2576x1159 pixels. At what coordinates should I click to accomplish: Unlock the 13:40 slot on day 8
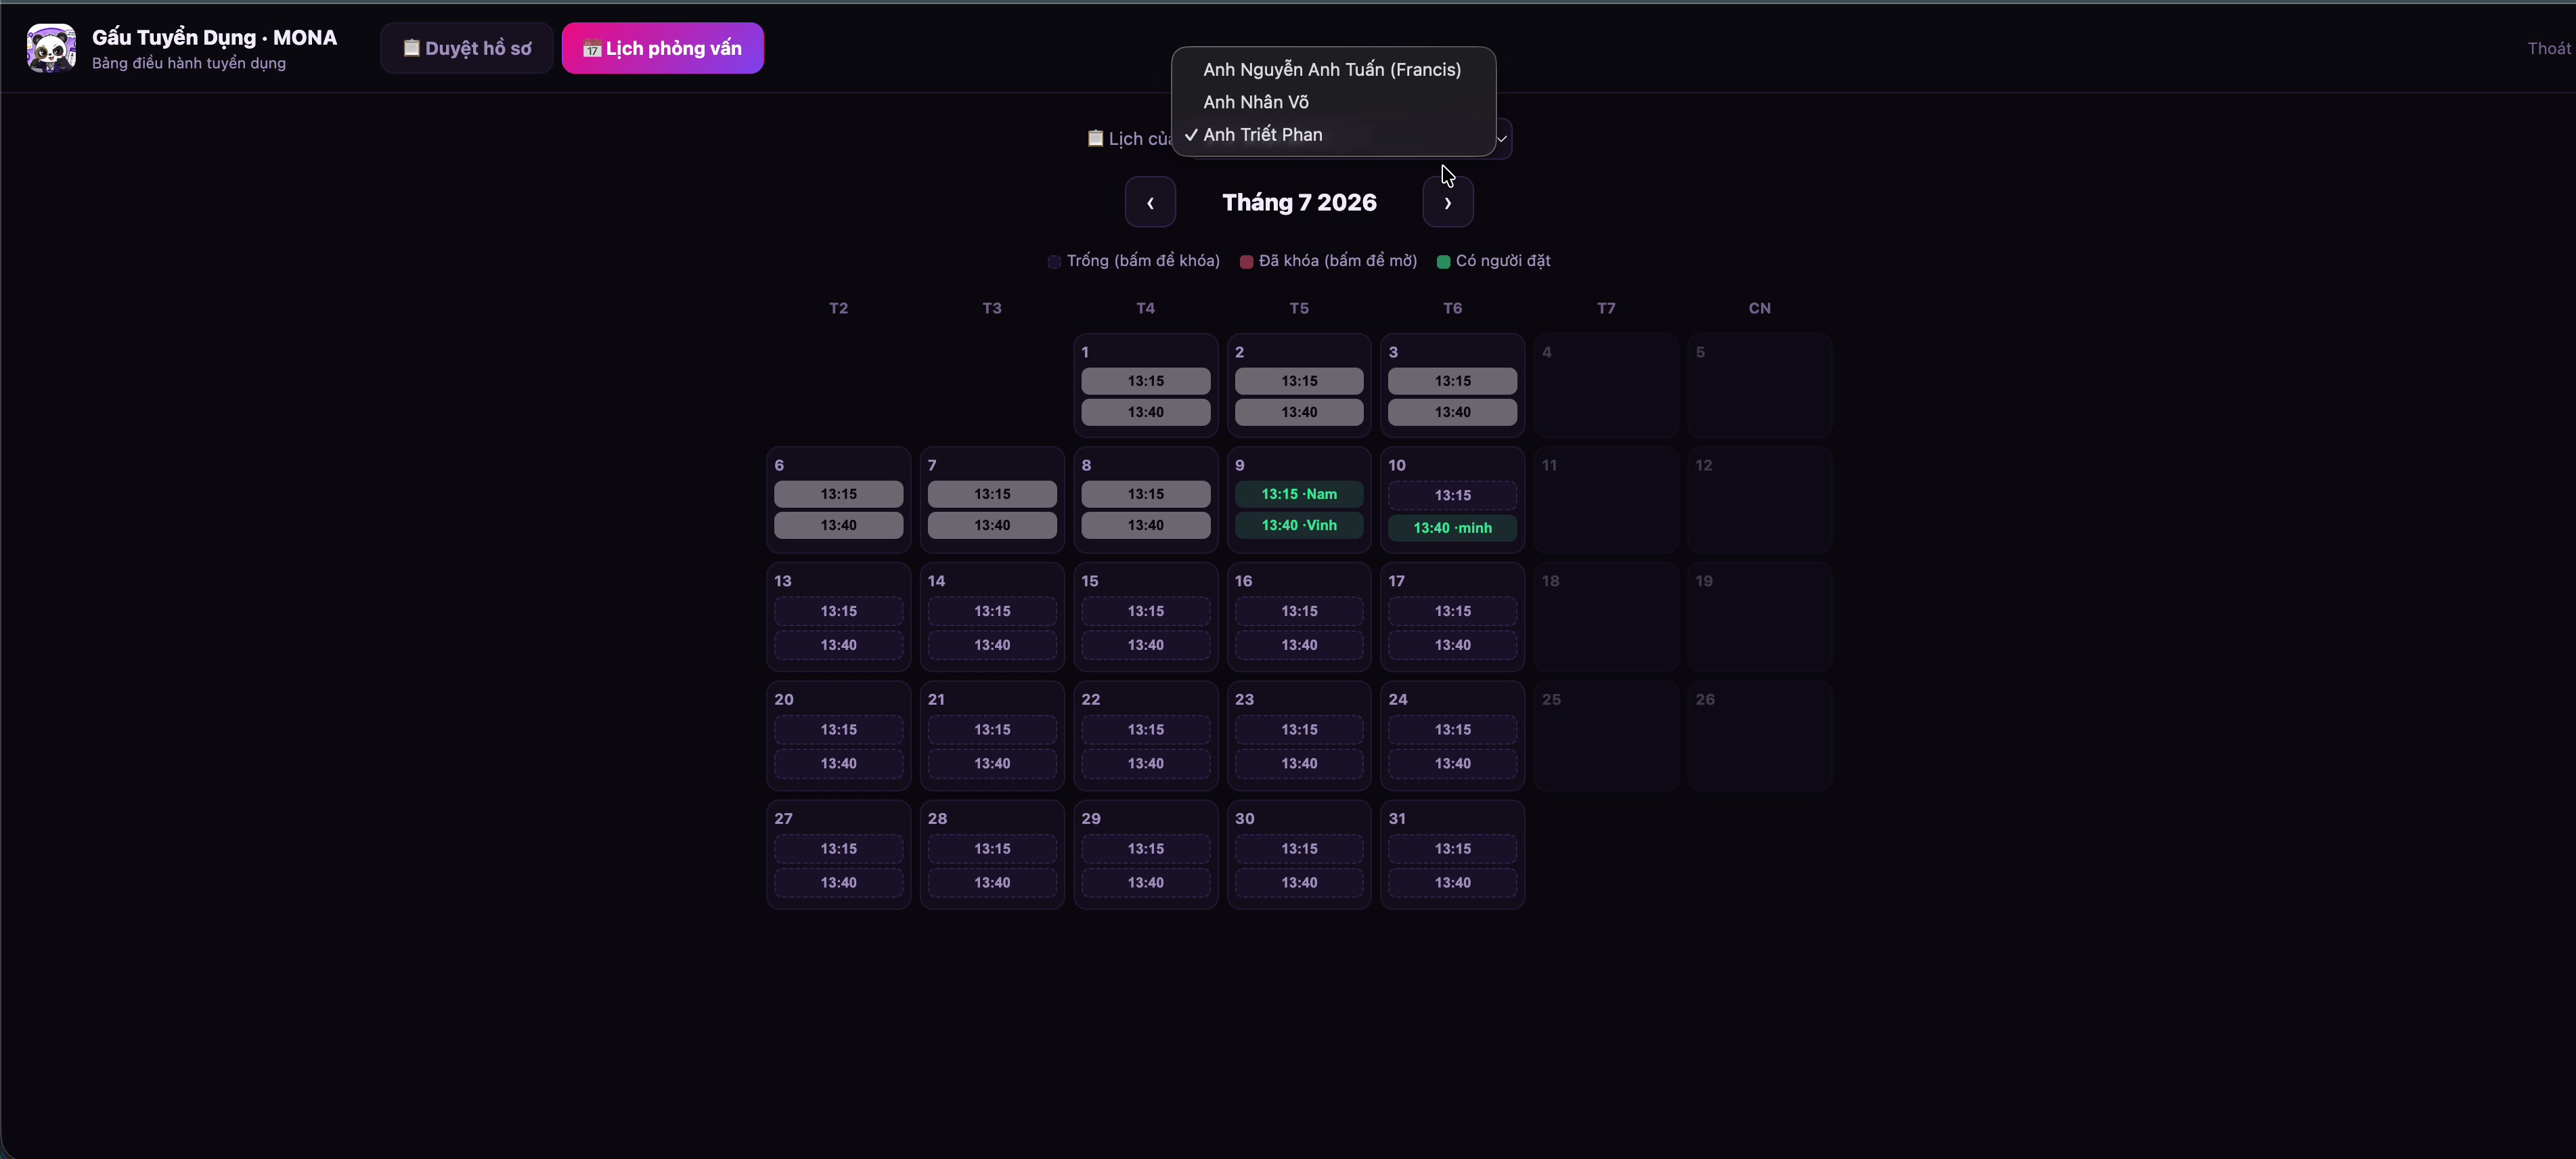pyautogui.click(x=1145, y=525)
